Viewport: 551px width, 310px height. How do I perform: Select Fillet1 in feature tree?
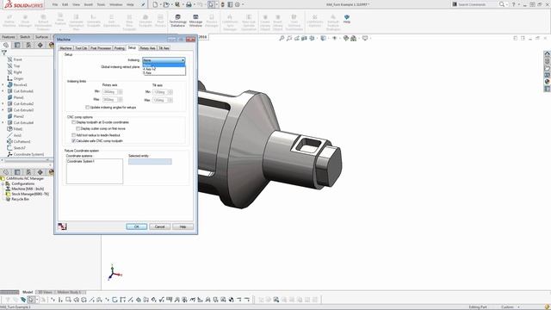(x=18, y=129)
